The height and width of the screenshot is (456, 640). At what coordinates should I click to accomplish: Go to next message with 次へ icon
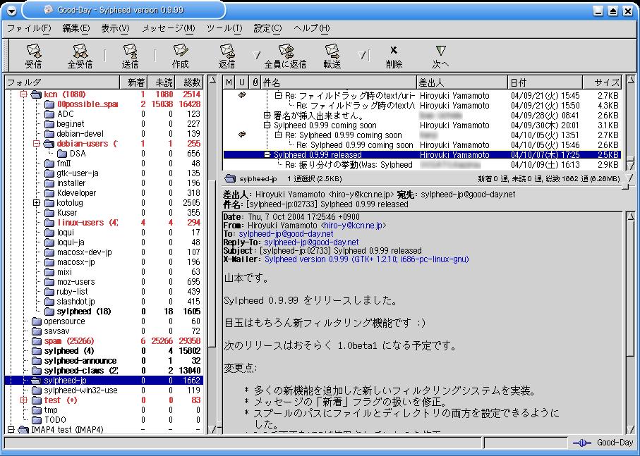(440, 50)
